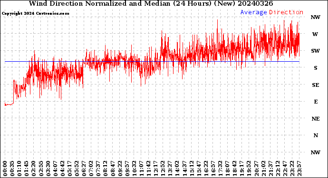328x178 pixels.
Task: Click the 'W' axis label
Action: 315,34
